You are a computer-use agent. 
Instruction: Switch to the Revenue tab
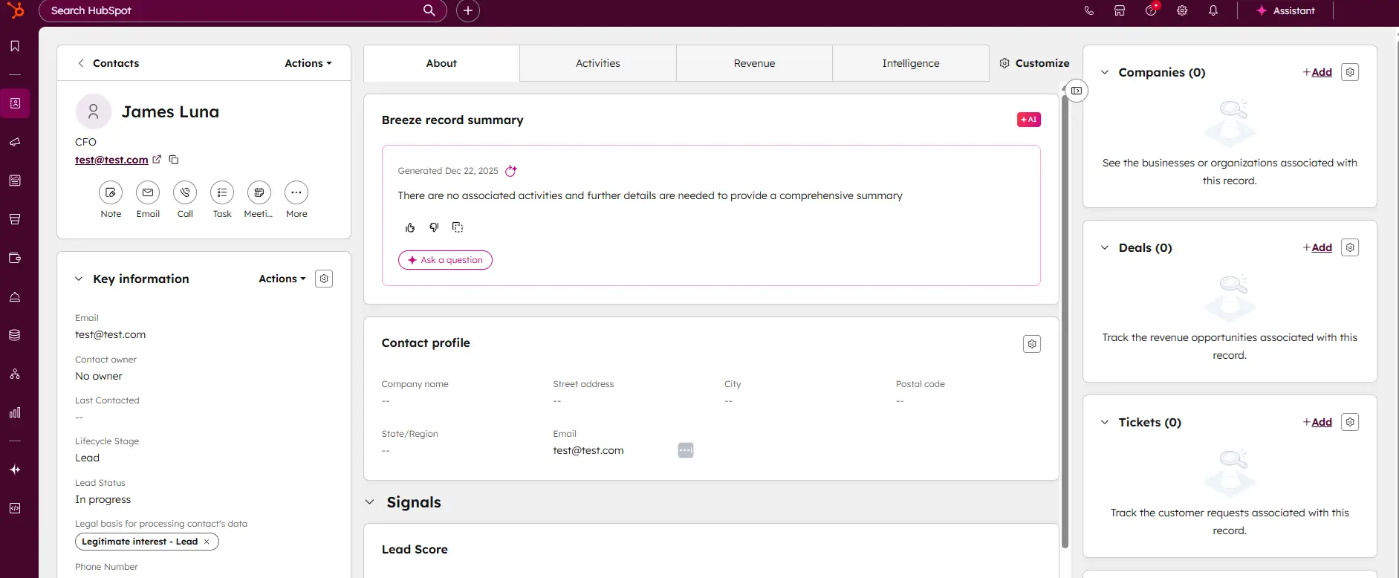754,63
